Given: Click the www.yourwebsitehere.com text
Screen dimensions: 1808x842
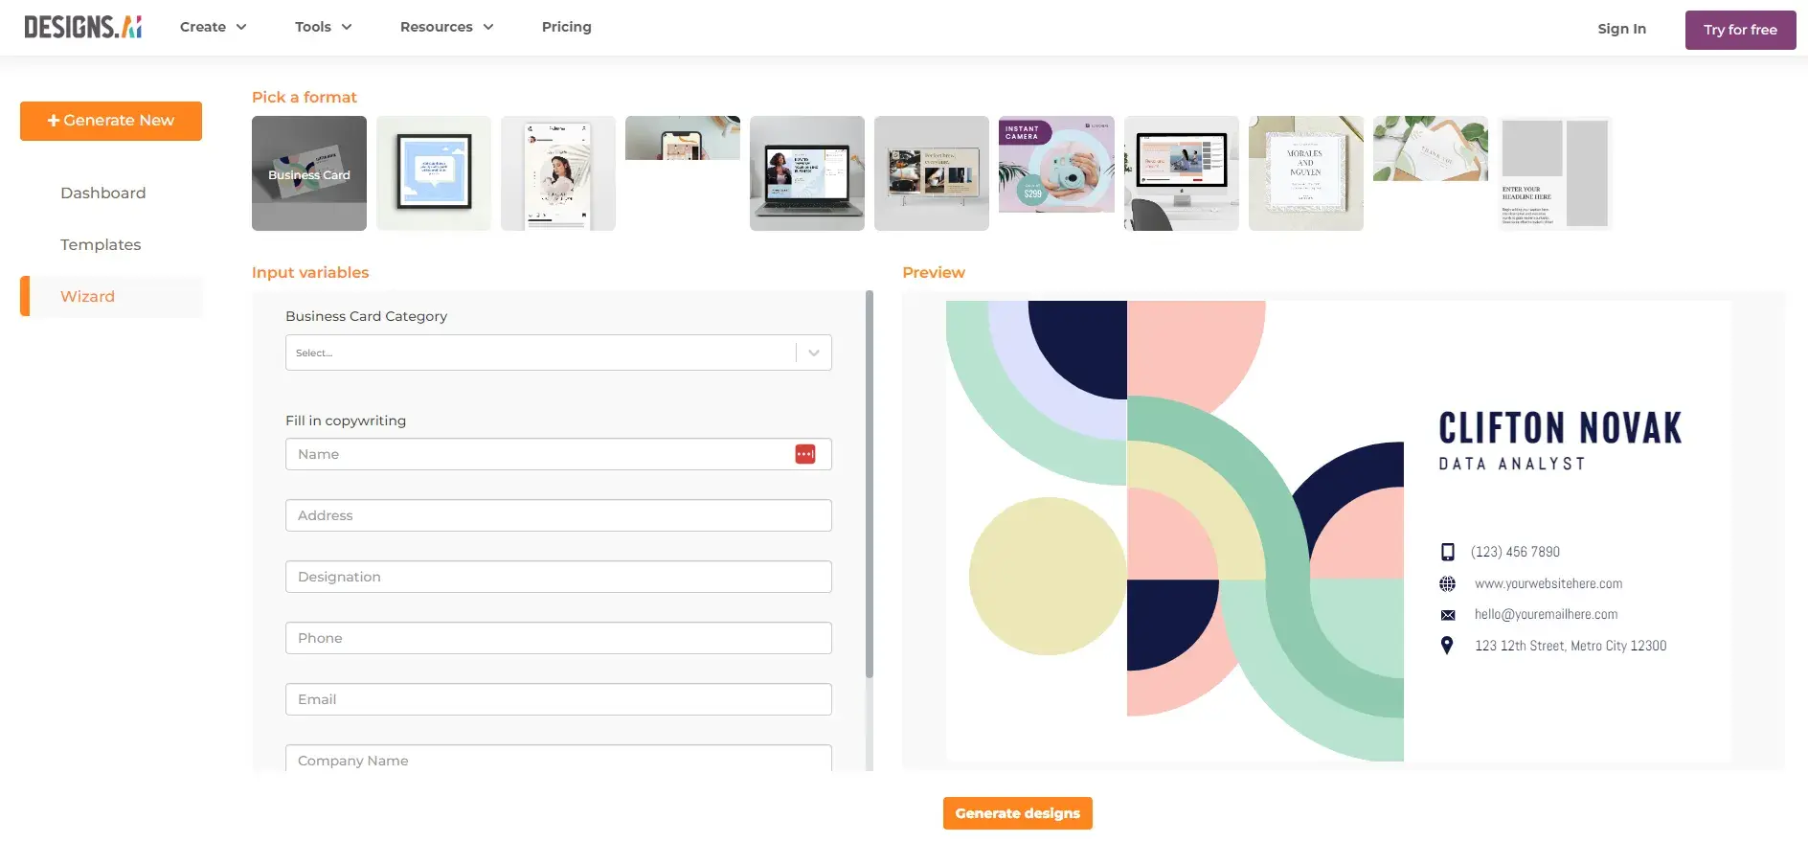Looking at the screenshot, I should pyautogui.click(x=1548, y=583).
